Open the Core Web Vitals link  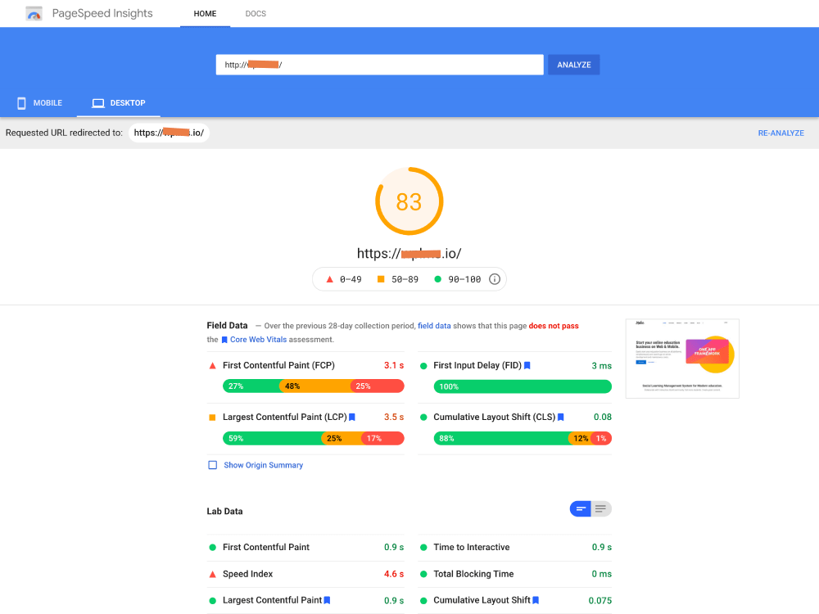[x=258, y=340]
